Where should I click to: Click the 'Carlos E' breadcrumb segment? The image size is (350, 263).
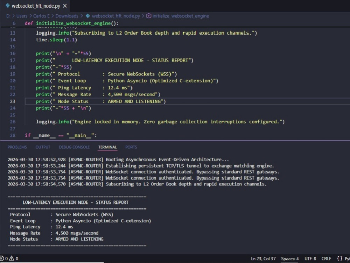point(41,16)
